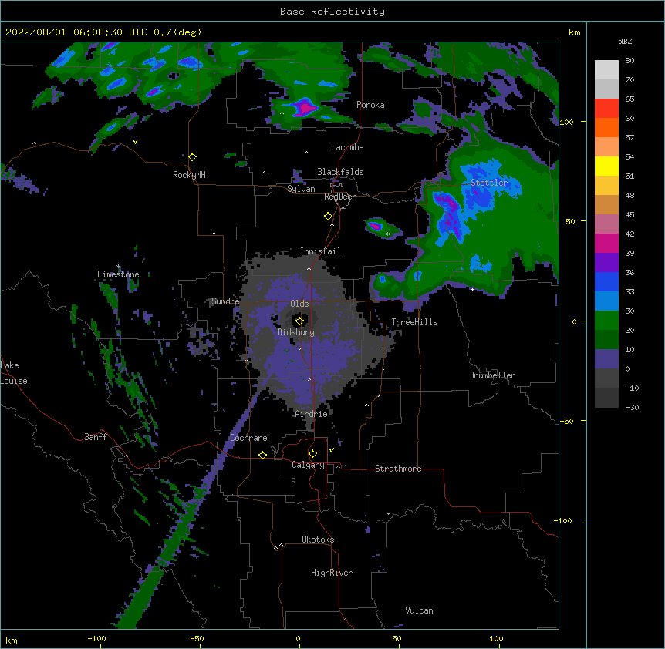Image resolution: width=665 pixels, height=649 pixels.
Task: Click the ThreeHills label
Action: click(x=414, y=322)
